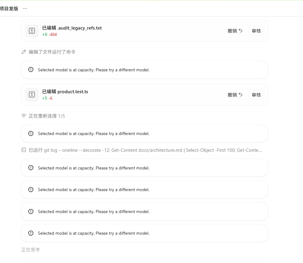Review product.test.ts with 审核 button
303x263 pixels.
tap(256, 95)
